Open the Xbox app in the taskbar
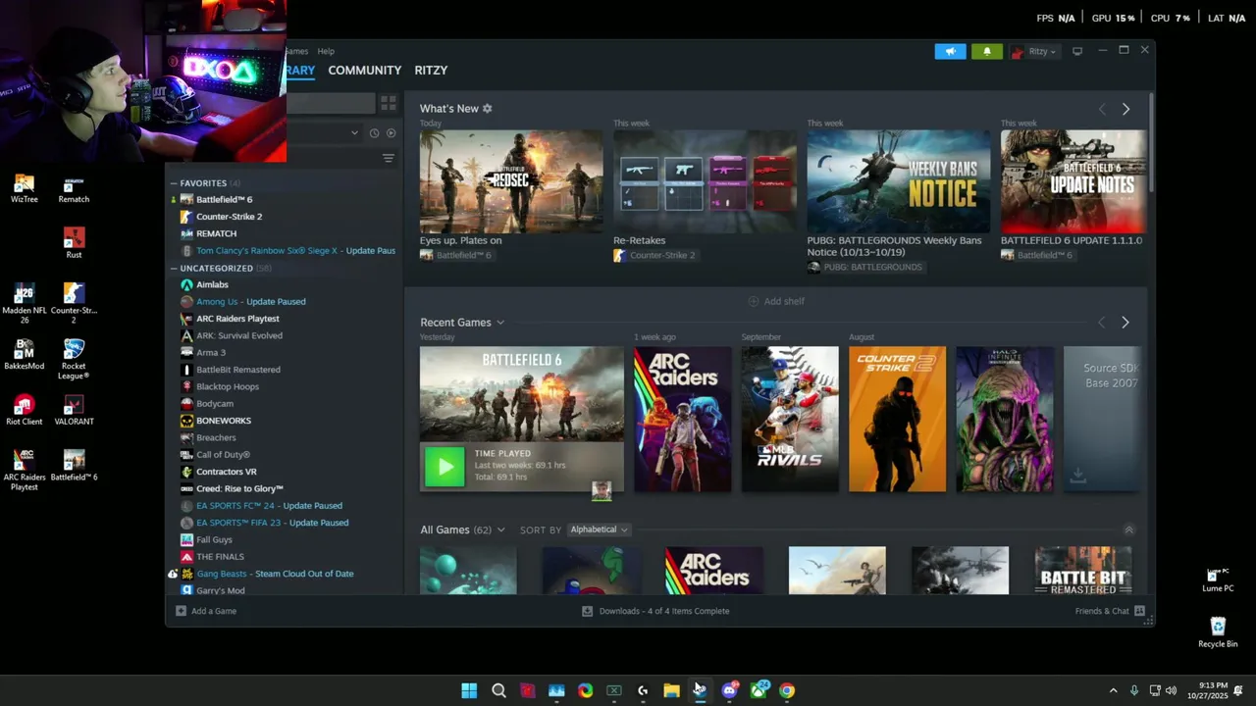Screen dimensions: 1256x706 (759, 690)
